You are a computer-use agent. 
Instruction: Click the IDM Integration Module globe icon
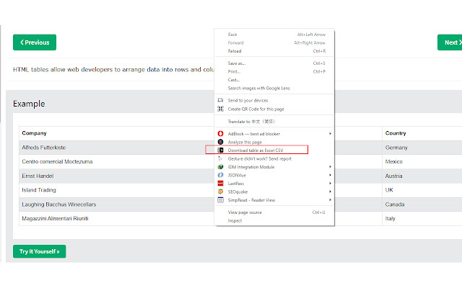220,167
